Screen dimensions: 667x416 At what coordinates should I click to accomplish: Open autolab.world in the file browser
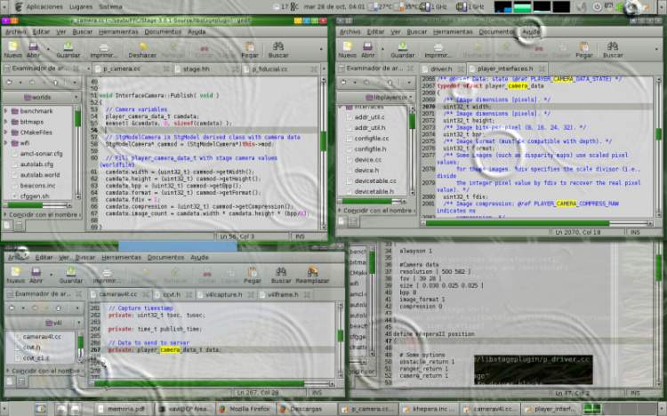click(38, 174)
